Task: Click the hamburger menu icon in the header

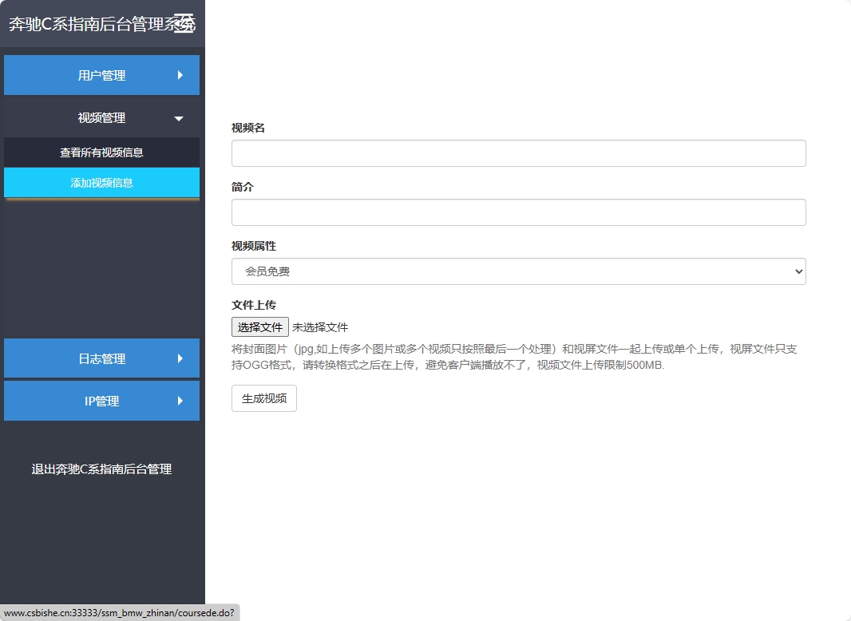Action: click(185, 23)
